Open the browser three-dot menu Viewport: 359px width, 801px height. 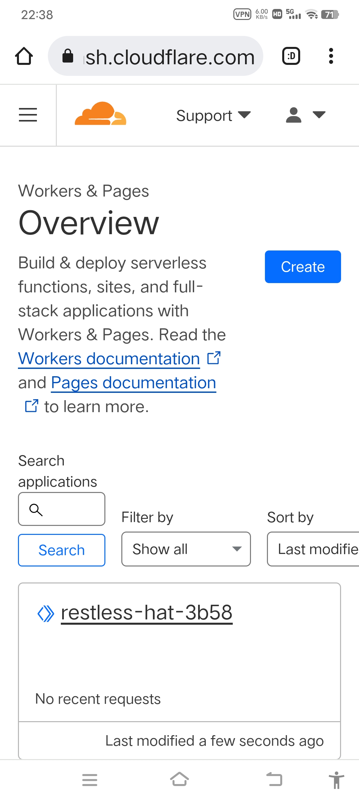pyautogui.click(x=331, y=56)
